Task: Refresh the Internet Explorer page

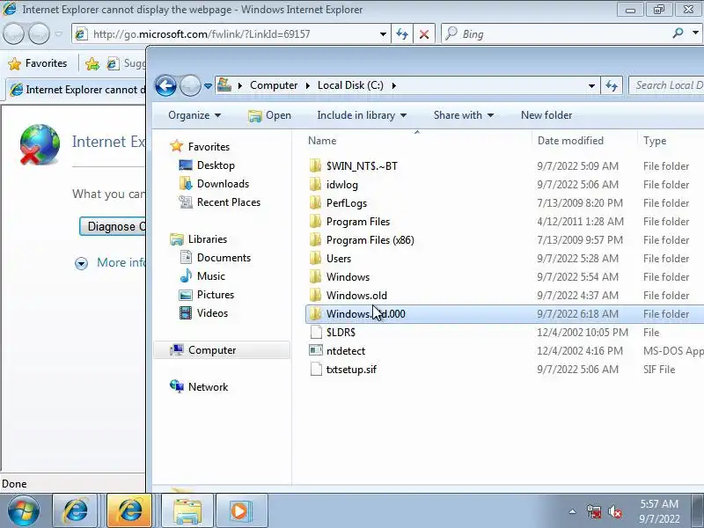Action: 402,34
